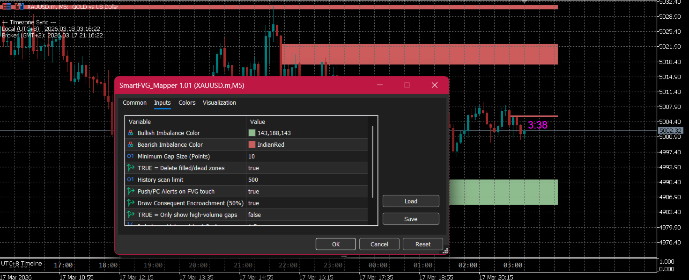Click the 03:00 timeline label

click(513, 265)
